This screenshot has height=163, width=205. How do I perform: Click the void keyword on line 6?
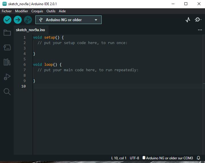37,65
